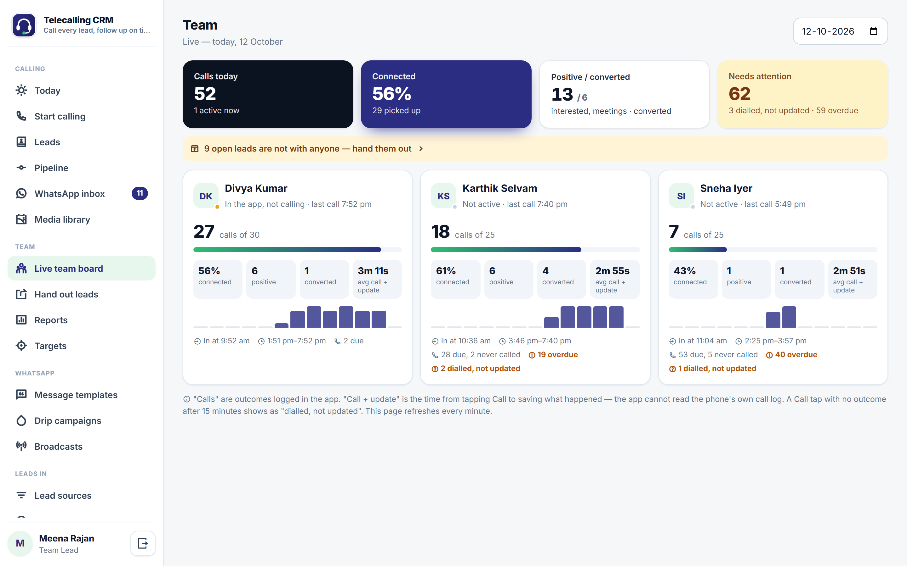Open Leads contact card icon
The image size is (907, 566).
pyautogui.click(x=21, y=142)
